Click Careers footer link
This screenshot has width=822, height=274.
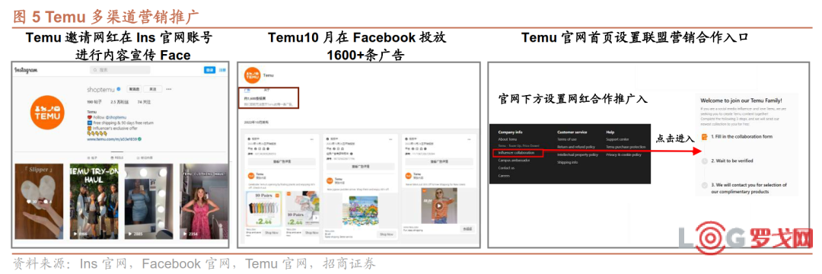(x=504, y=176)
